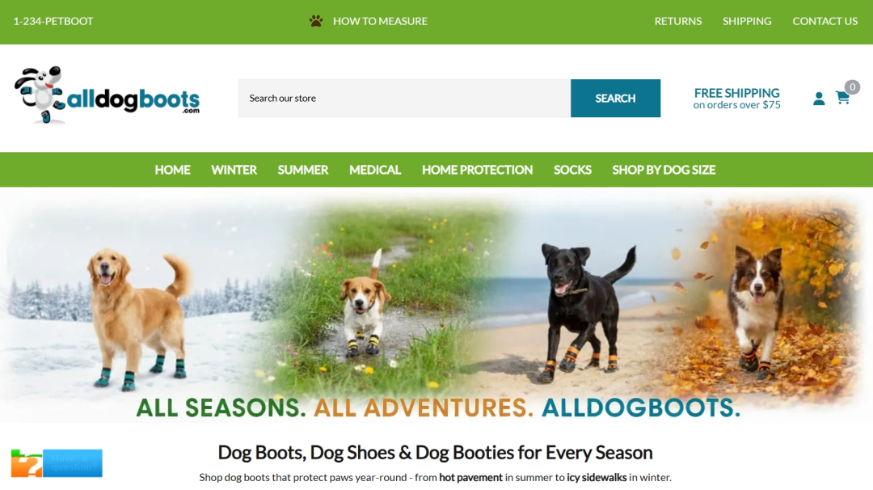Open Shop By Dog Size menu
Screen dimensions: 873x490
[664, 170]
